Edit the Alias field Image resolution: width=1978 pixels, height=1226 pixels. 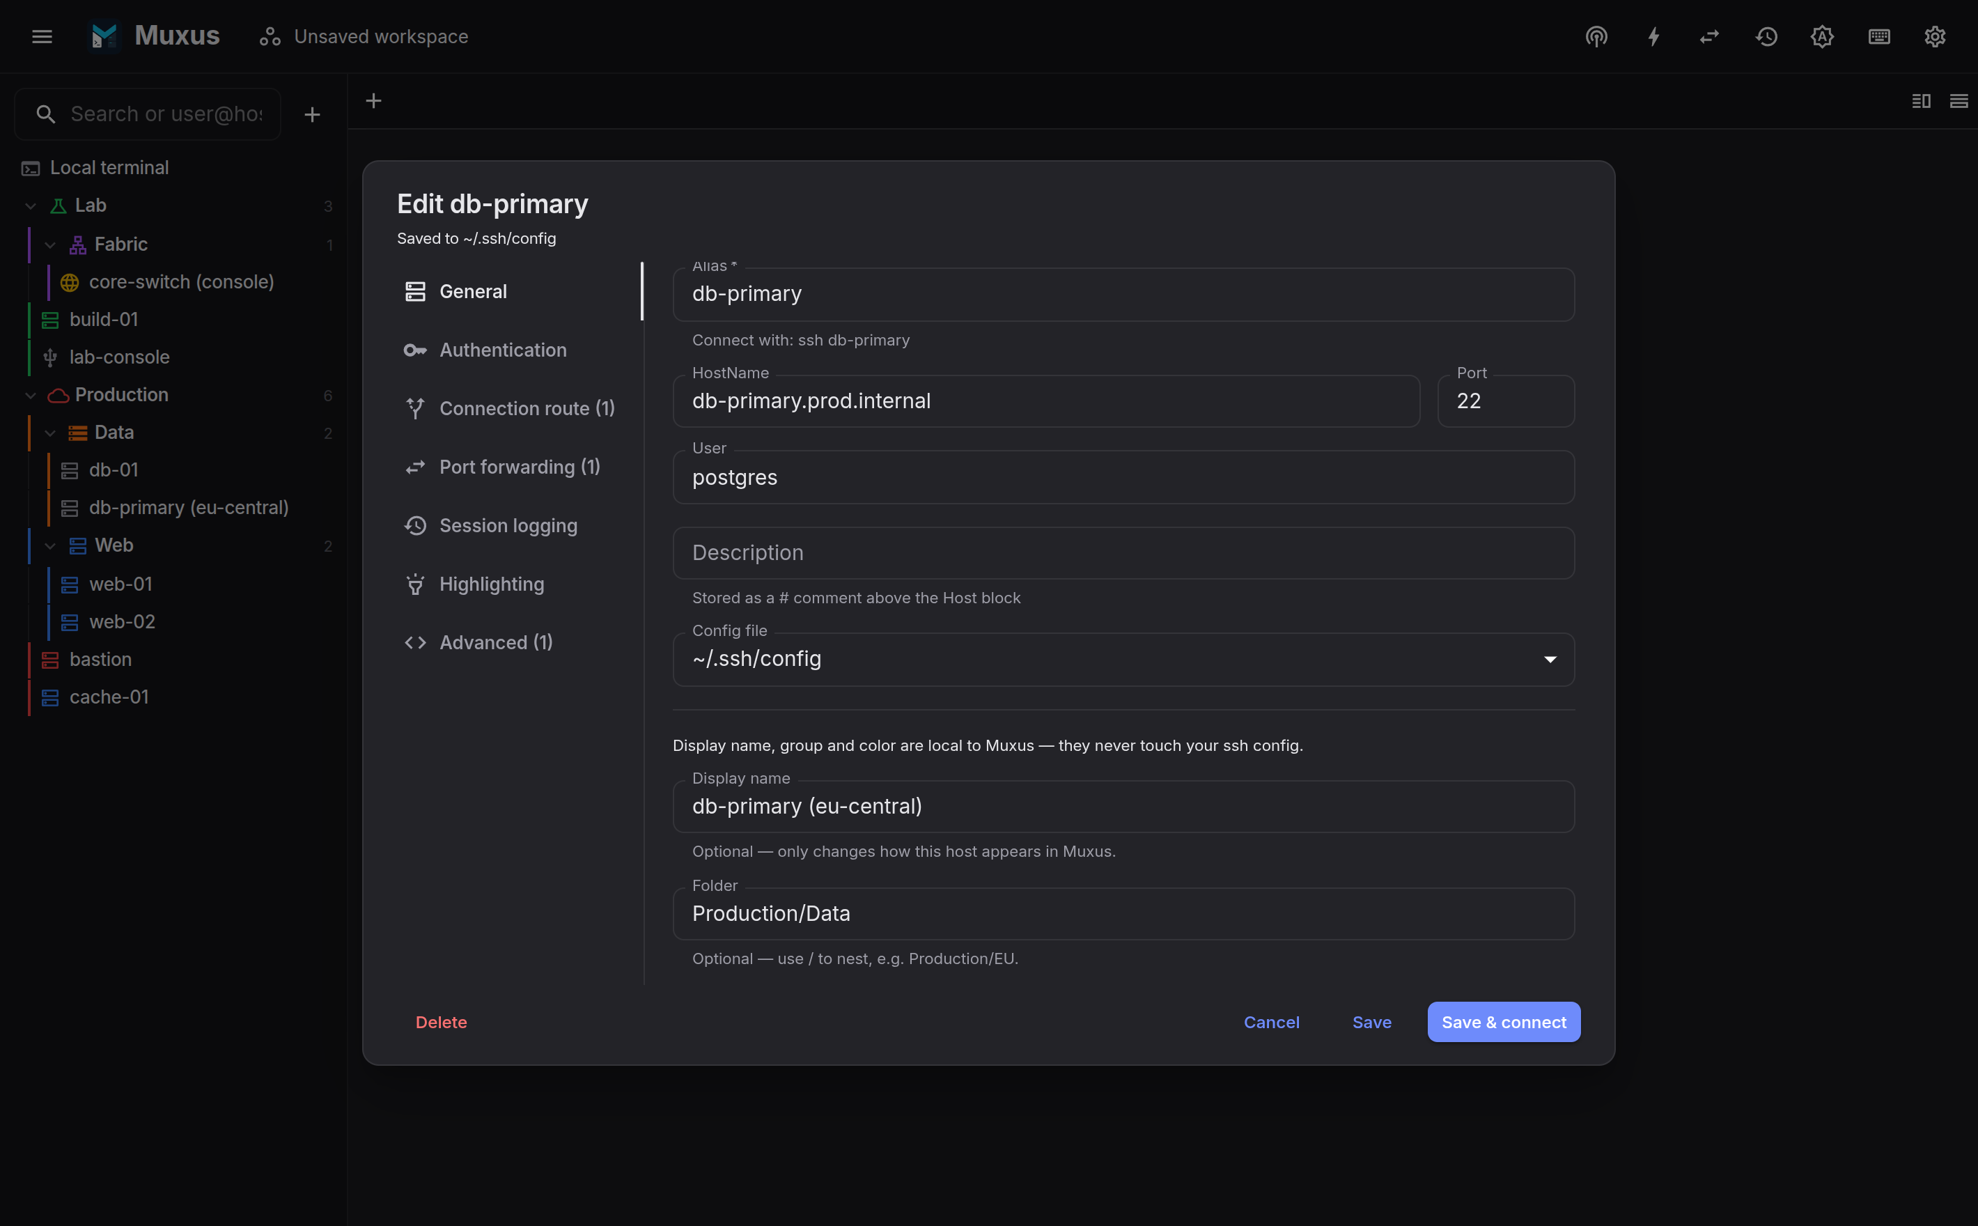[x=1123, y=293]
